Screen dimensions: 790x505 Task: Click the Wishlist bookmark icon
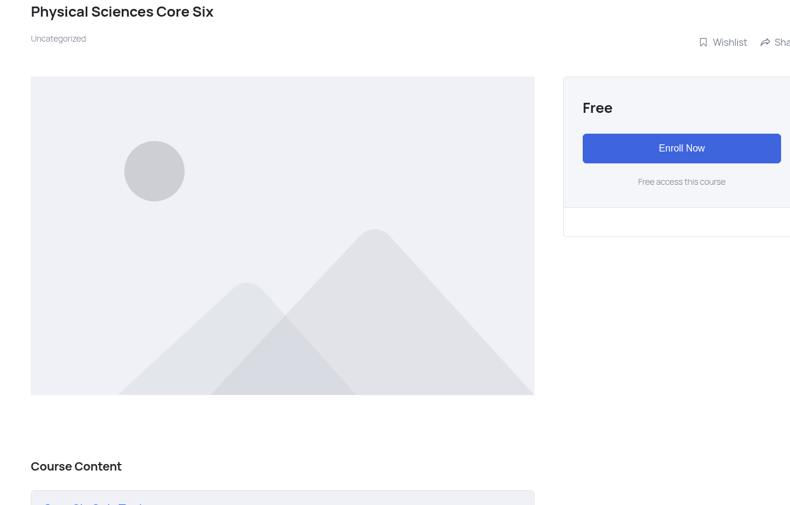tap(703, 42)
